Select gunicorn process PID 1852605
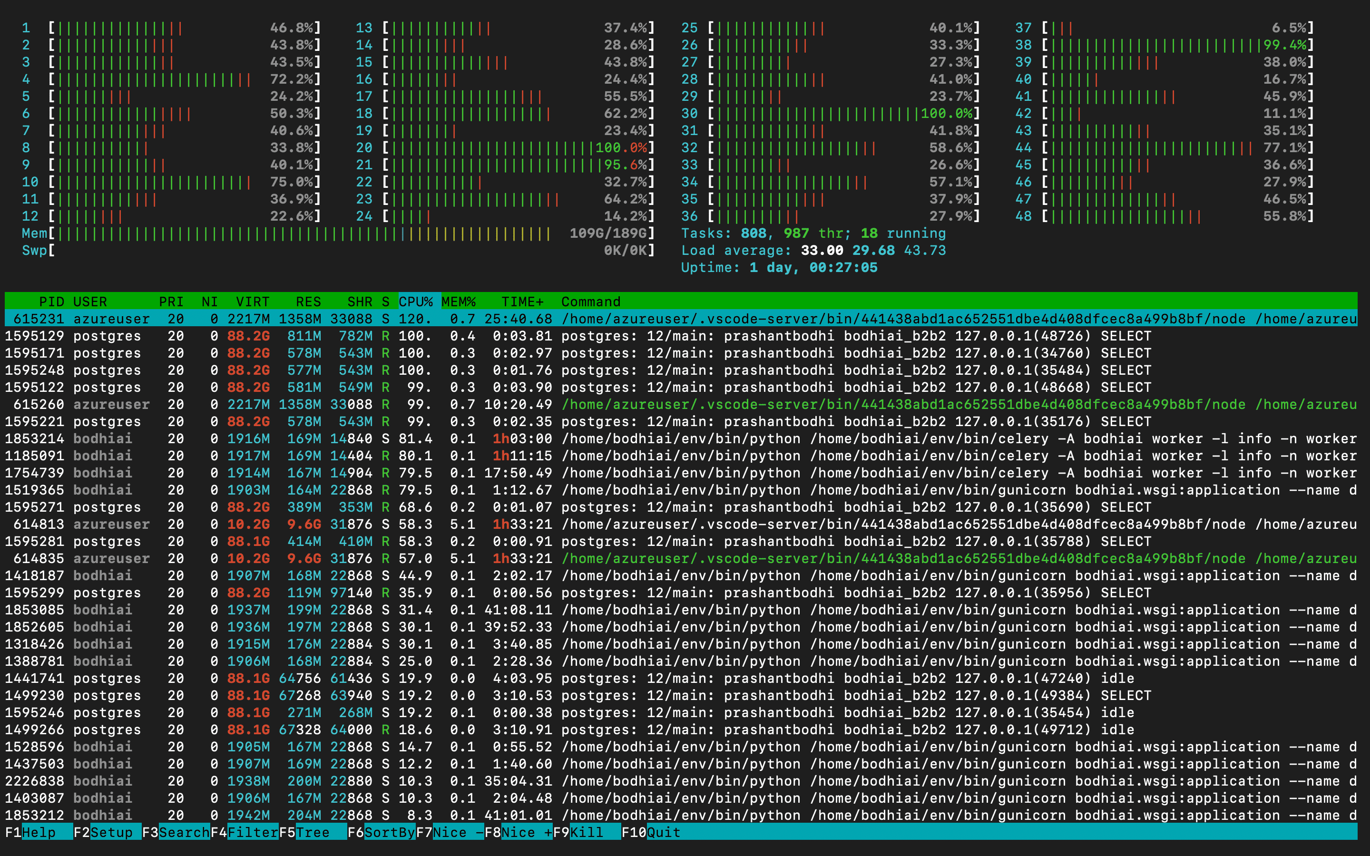Image resolution: width=1370 pixels, height=856 pixels. click(x=681, y=627)
